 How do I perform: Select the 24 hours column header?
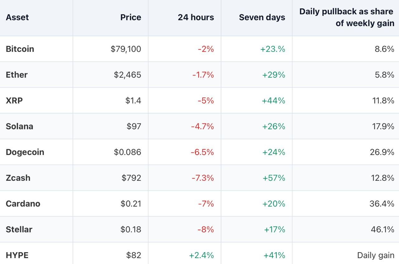click(196, 17)
